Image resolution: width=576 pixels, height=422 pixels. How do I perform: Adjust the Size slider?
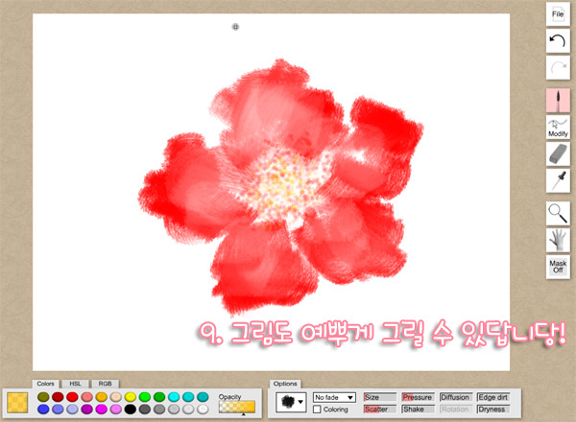pyautogui.click(x=380, y=397)
